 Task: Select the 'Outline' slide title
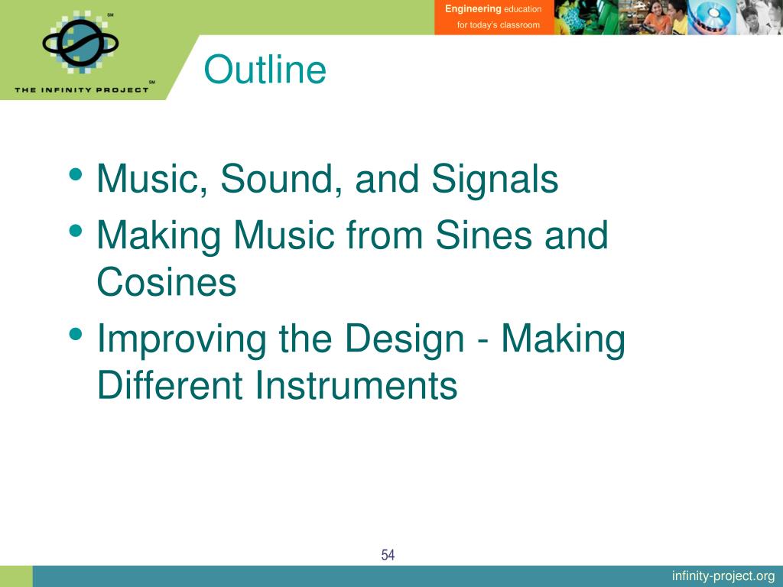click(x=265, y=70)
